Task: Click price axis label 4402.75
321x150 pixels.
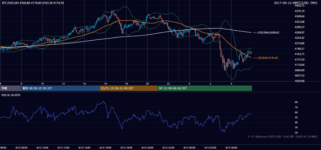Action: pyautogui.click(x=299, y=5)
